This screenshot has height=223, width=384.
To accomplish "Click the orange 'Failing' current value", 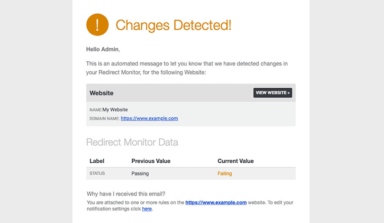I will click(225, 174).
